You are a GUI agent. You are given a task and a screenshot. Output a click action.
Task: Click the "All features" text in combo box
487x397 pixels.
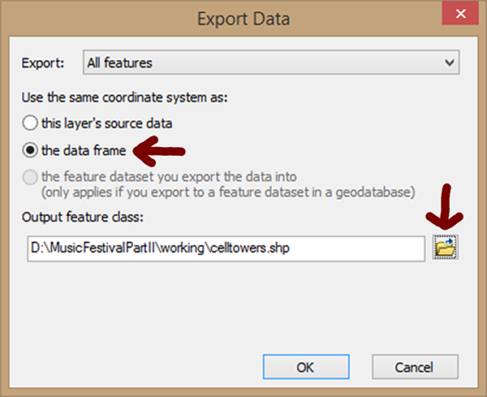pos(121,63)
